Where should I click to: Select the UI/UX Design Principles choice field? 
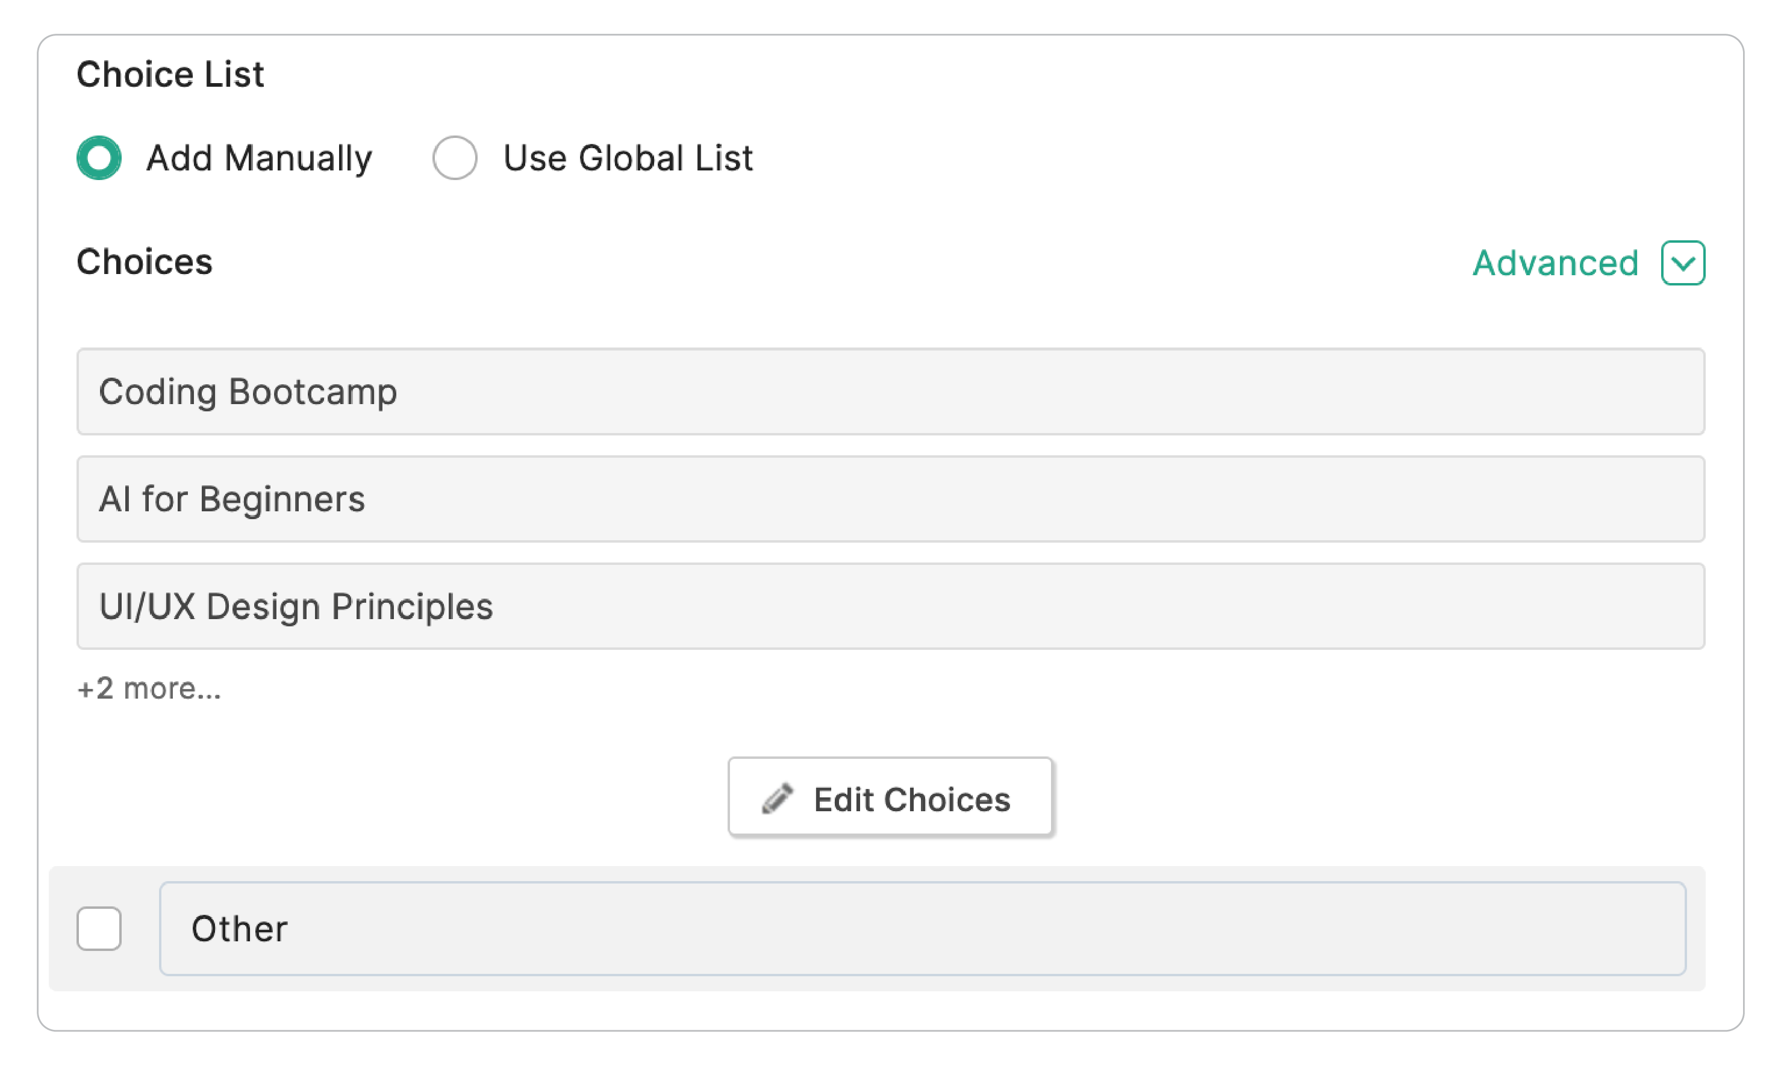890,606
